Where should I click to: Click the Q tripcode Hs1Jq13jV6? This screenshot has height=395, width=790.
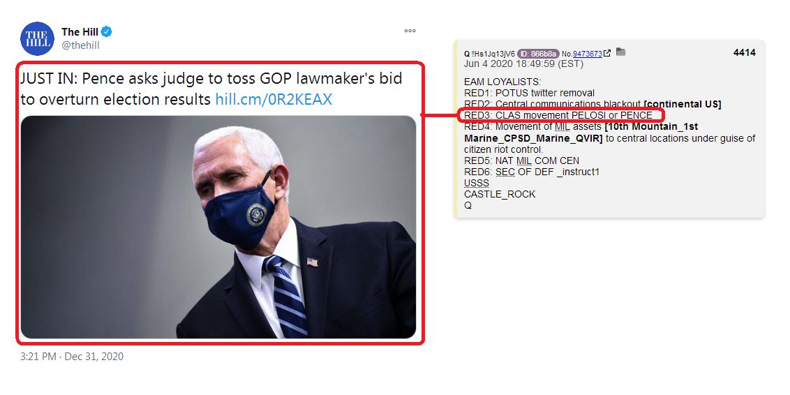[490, 54]
